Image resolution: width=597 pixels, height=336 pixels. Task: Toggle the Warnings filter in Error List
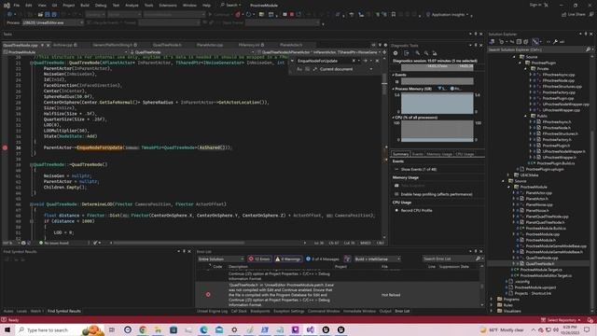(288, 259)
